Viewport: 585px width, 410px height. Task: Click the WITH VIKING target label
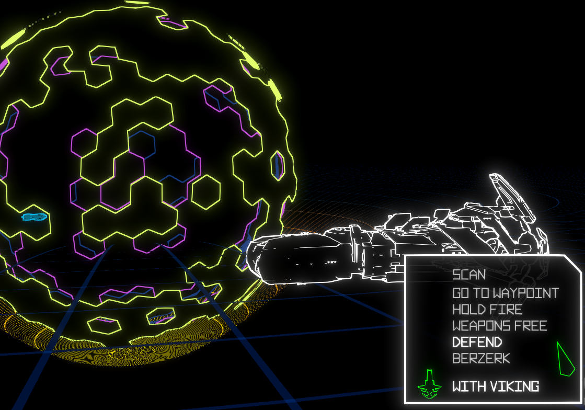pyautogui.click(x=496, y=386)
